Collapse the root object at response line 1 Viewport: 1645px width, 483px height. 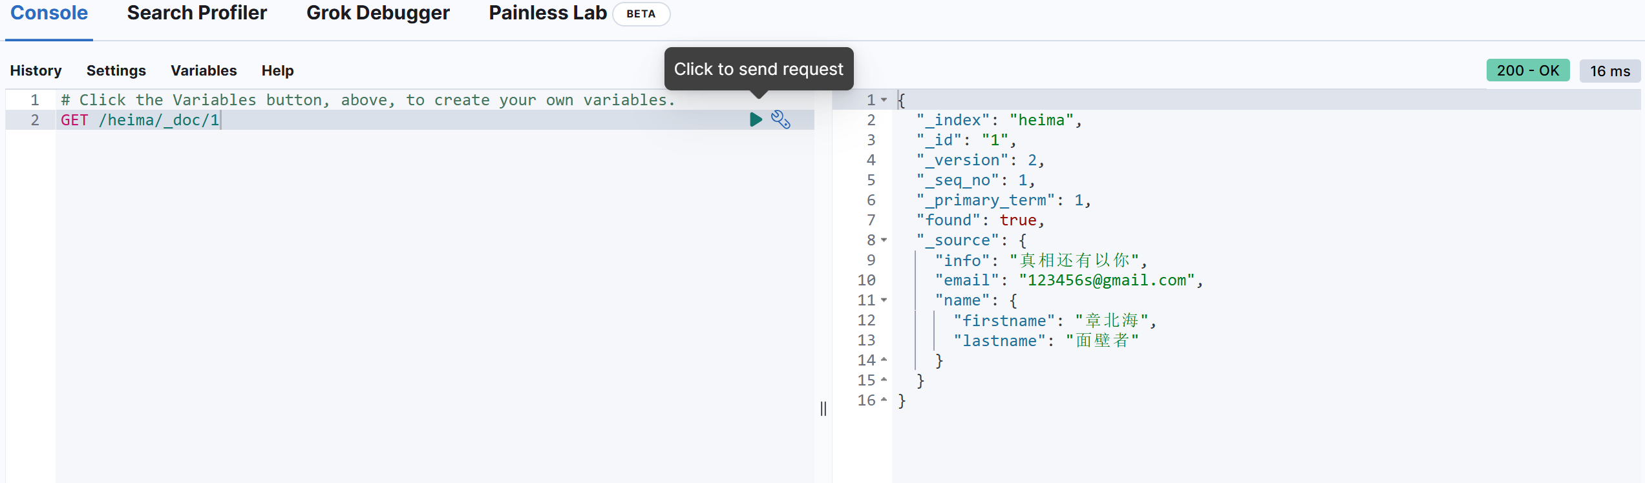(x=884, y=100)
